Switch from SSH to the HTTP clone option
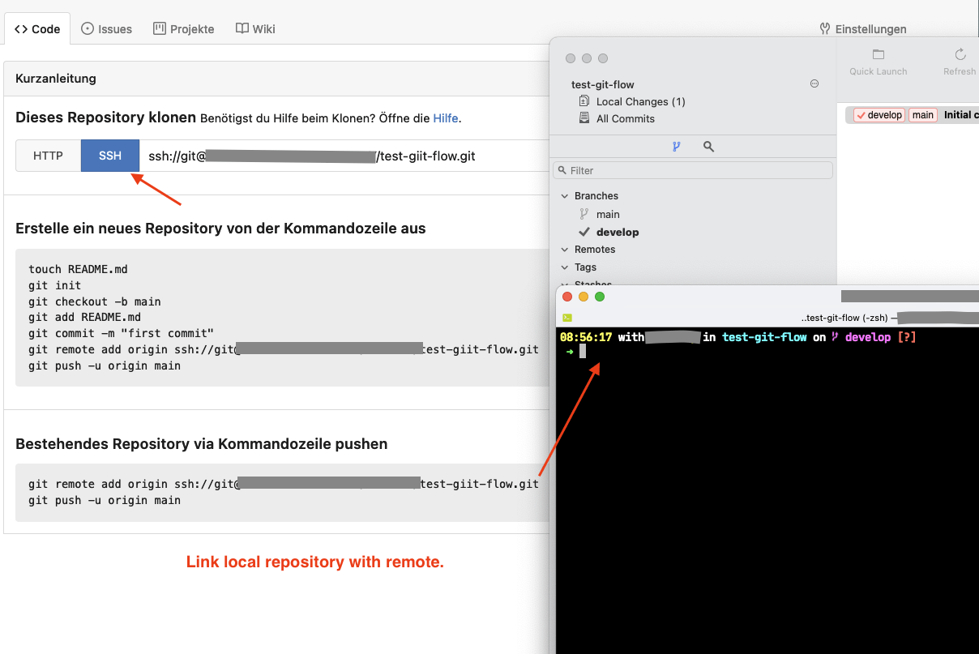979x654 pixels. 48,156
